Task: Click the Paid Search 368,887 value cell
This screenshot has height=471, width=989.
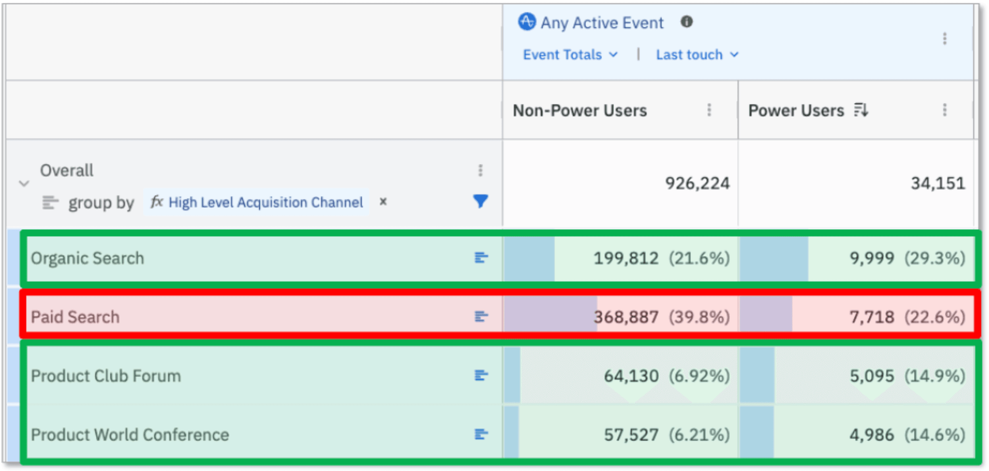Action: [625, 317]
